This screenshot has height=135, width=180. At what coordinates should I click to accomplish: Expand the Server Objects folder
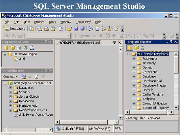pyautogui.click(x=10, y=97)
